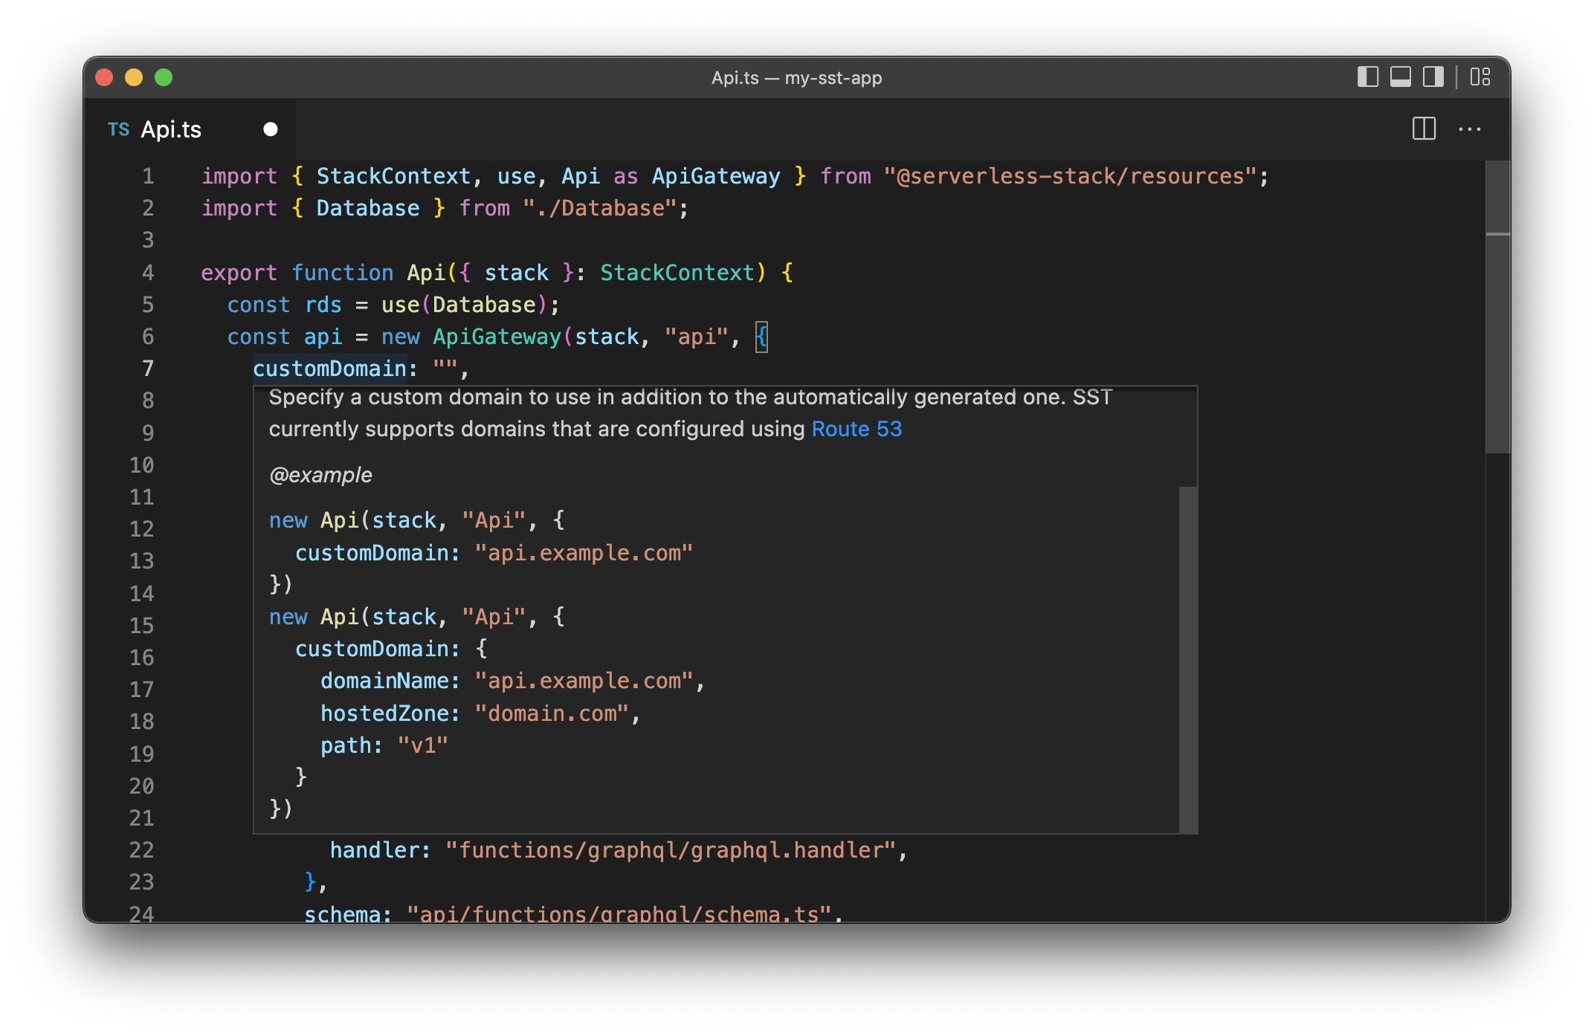Split the editor using the split editor icon

(1424, 129)
